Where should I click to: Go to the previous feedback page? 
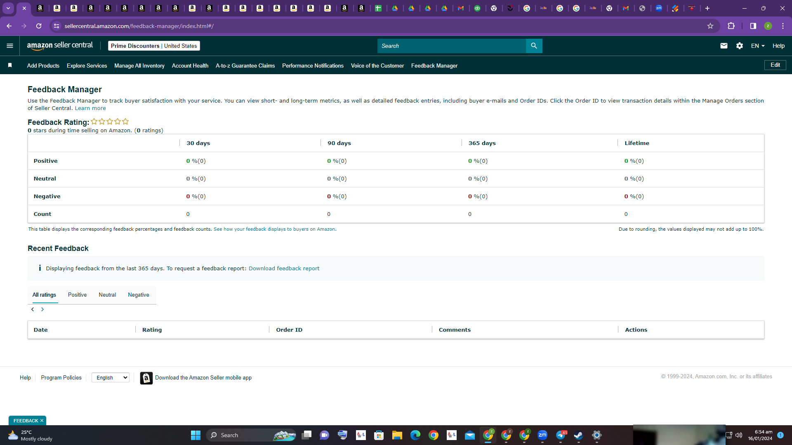pyautogui.click(x=33, y=309)
